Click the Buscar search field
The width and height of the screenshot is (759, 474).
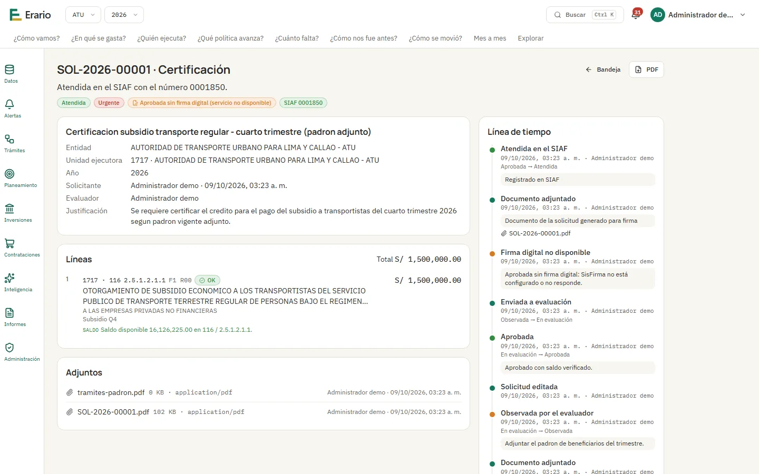click(585, 15)
